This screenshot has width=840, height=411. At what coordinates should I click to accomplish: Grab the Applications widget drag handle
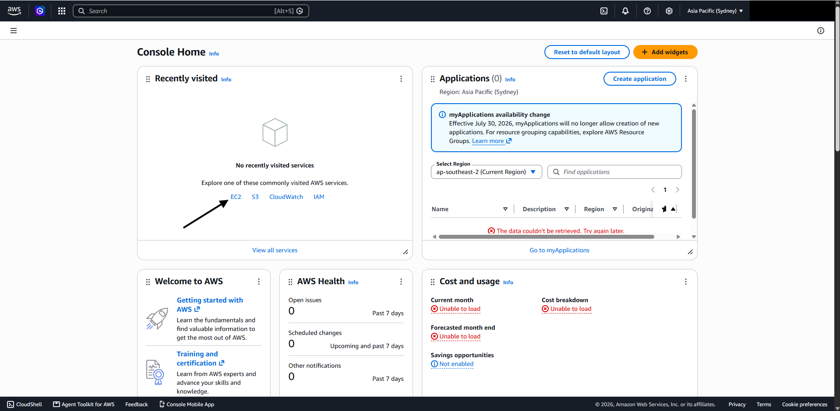coord(433,79)
